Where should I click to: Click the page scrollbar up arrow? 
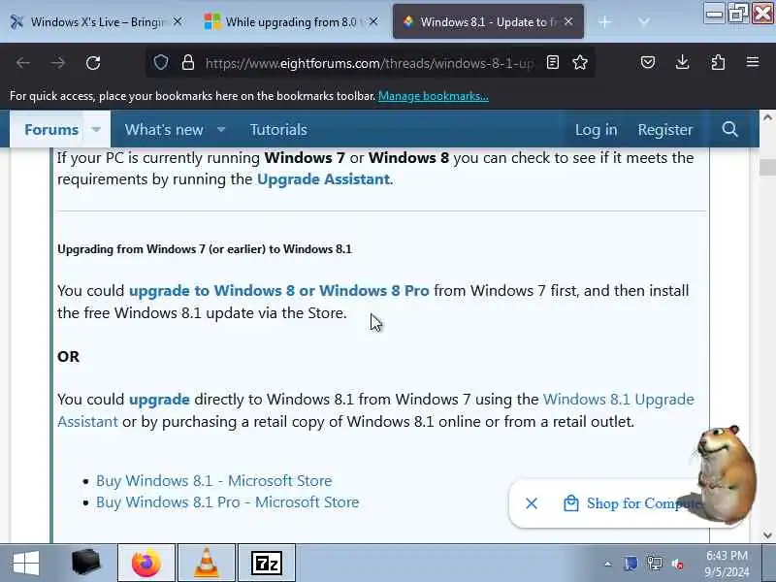click(x=767, y=117)
